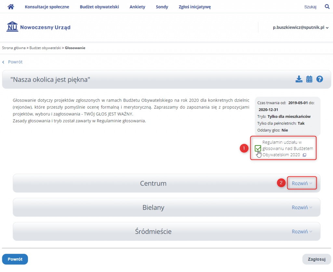Toggle the voting regulations acceptance checkbox
This screenshot has height=272, width=333.
coord(258,148)
